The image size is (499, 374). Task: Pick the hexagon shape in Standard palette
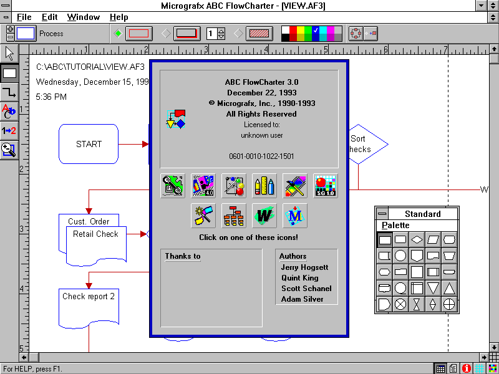click(385, 272)
